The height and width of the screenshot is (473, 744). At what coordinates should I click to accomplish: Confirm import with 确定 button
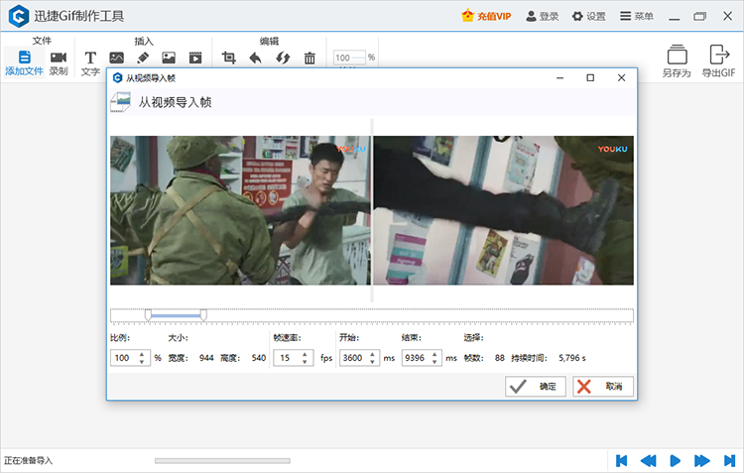point(536,386)
